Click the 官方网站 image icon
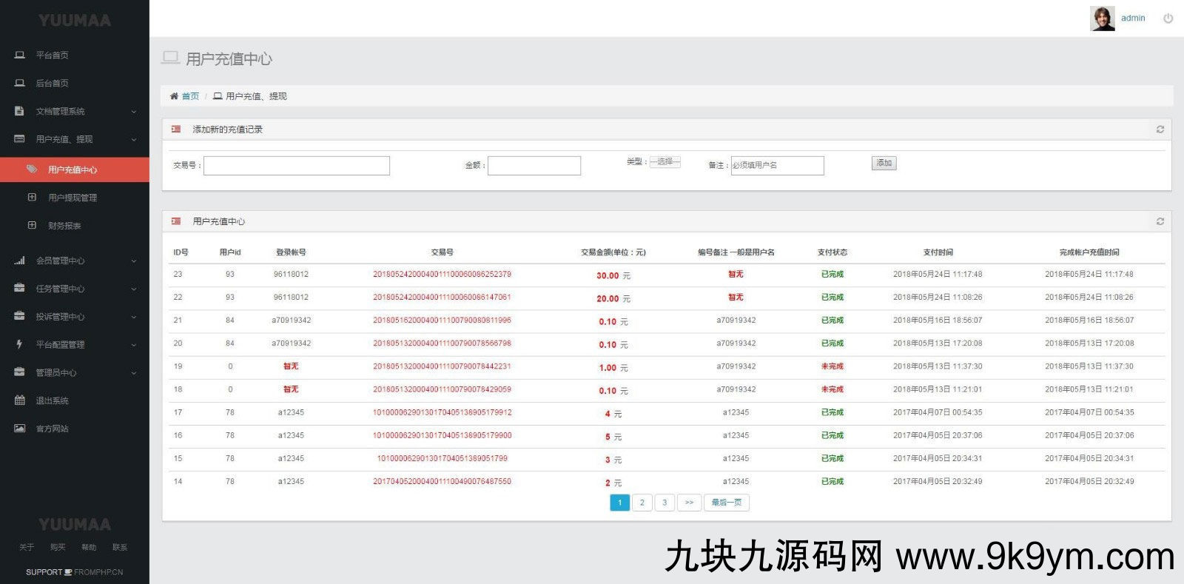The width and height of the screenshot is (1184, 584). tap(20, 429)
